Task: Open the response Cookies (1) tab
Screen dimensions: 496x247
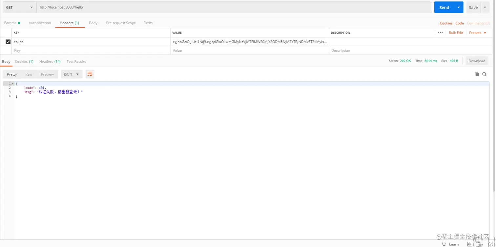Action: click(24, 62)
